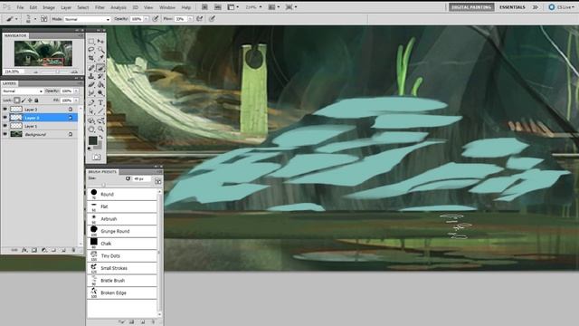Select Layer 1 in Layers panel

point(40,126)
